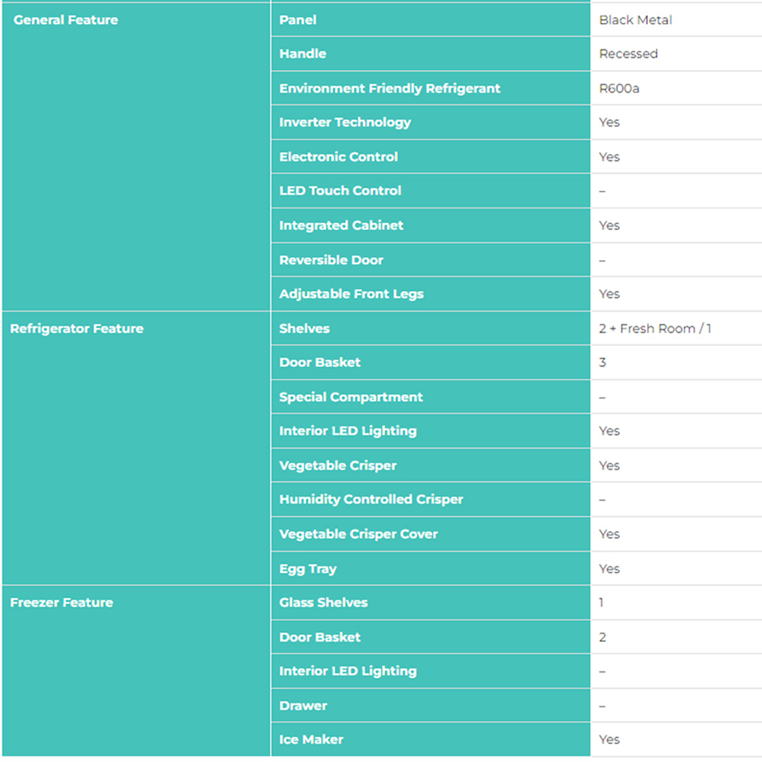The height and width of the screenshot is (762, 762).
Task: Click the Freezer Feature section heading
Action: click(61, 603)
